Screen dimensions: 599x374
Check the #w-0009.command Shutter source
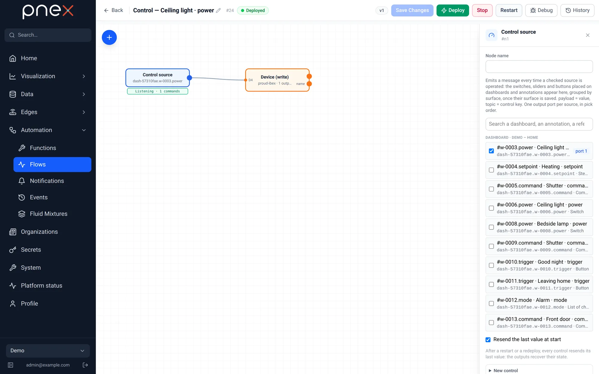[x=491, y=246]
